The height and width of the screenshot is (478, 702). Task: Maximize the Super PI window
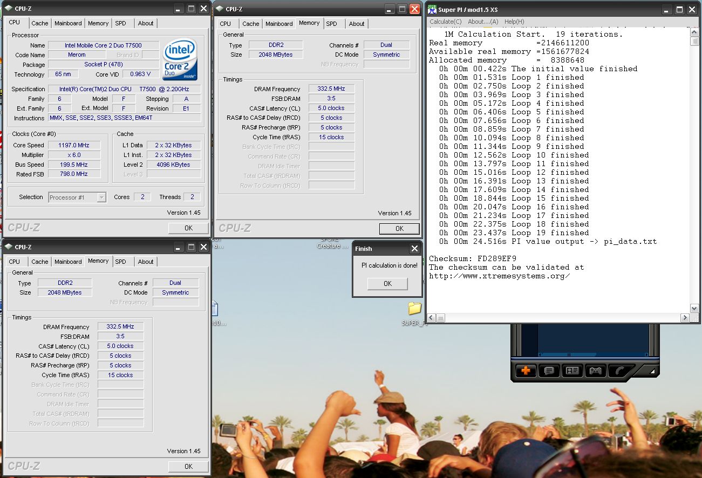coord(679,9)
